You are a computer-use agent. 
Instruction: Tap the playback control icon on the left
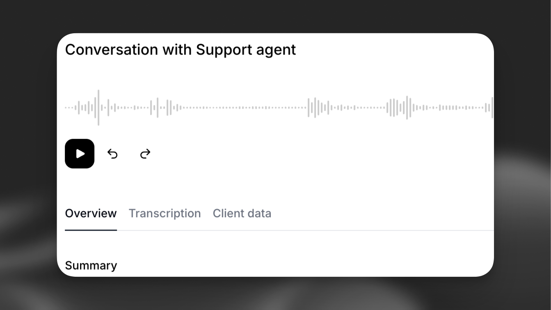click(80, 154)
